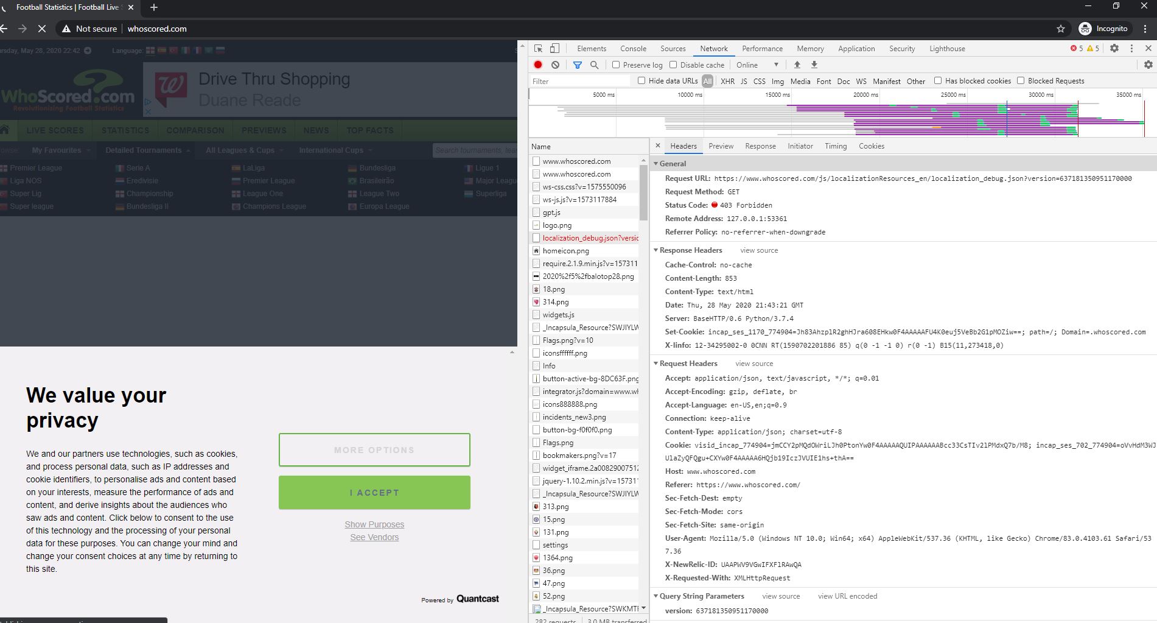Import a HAR file via the upload icon
This screenshot has height=623, width=1157.
797,65
